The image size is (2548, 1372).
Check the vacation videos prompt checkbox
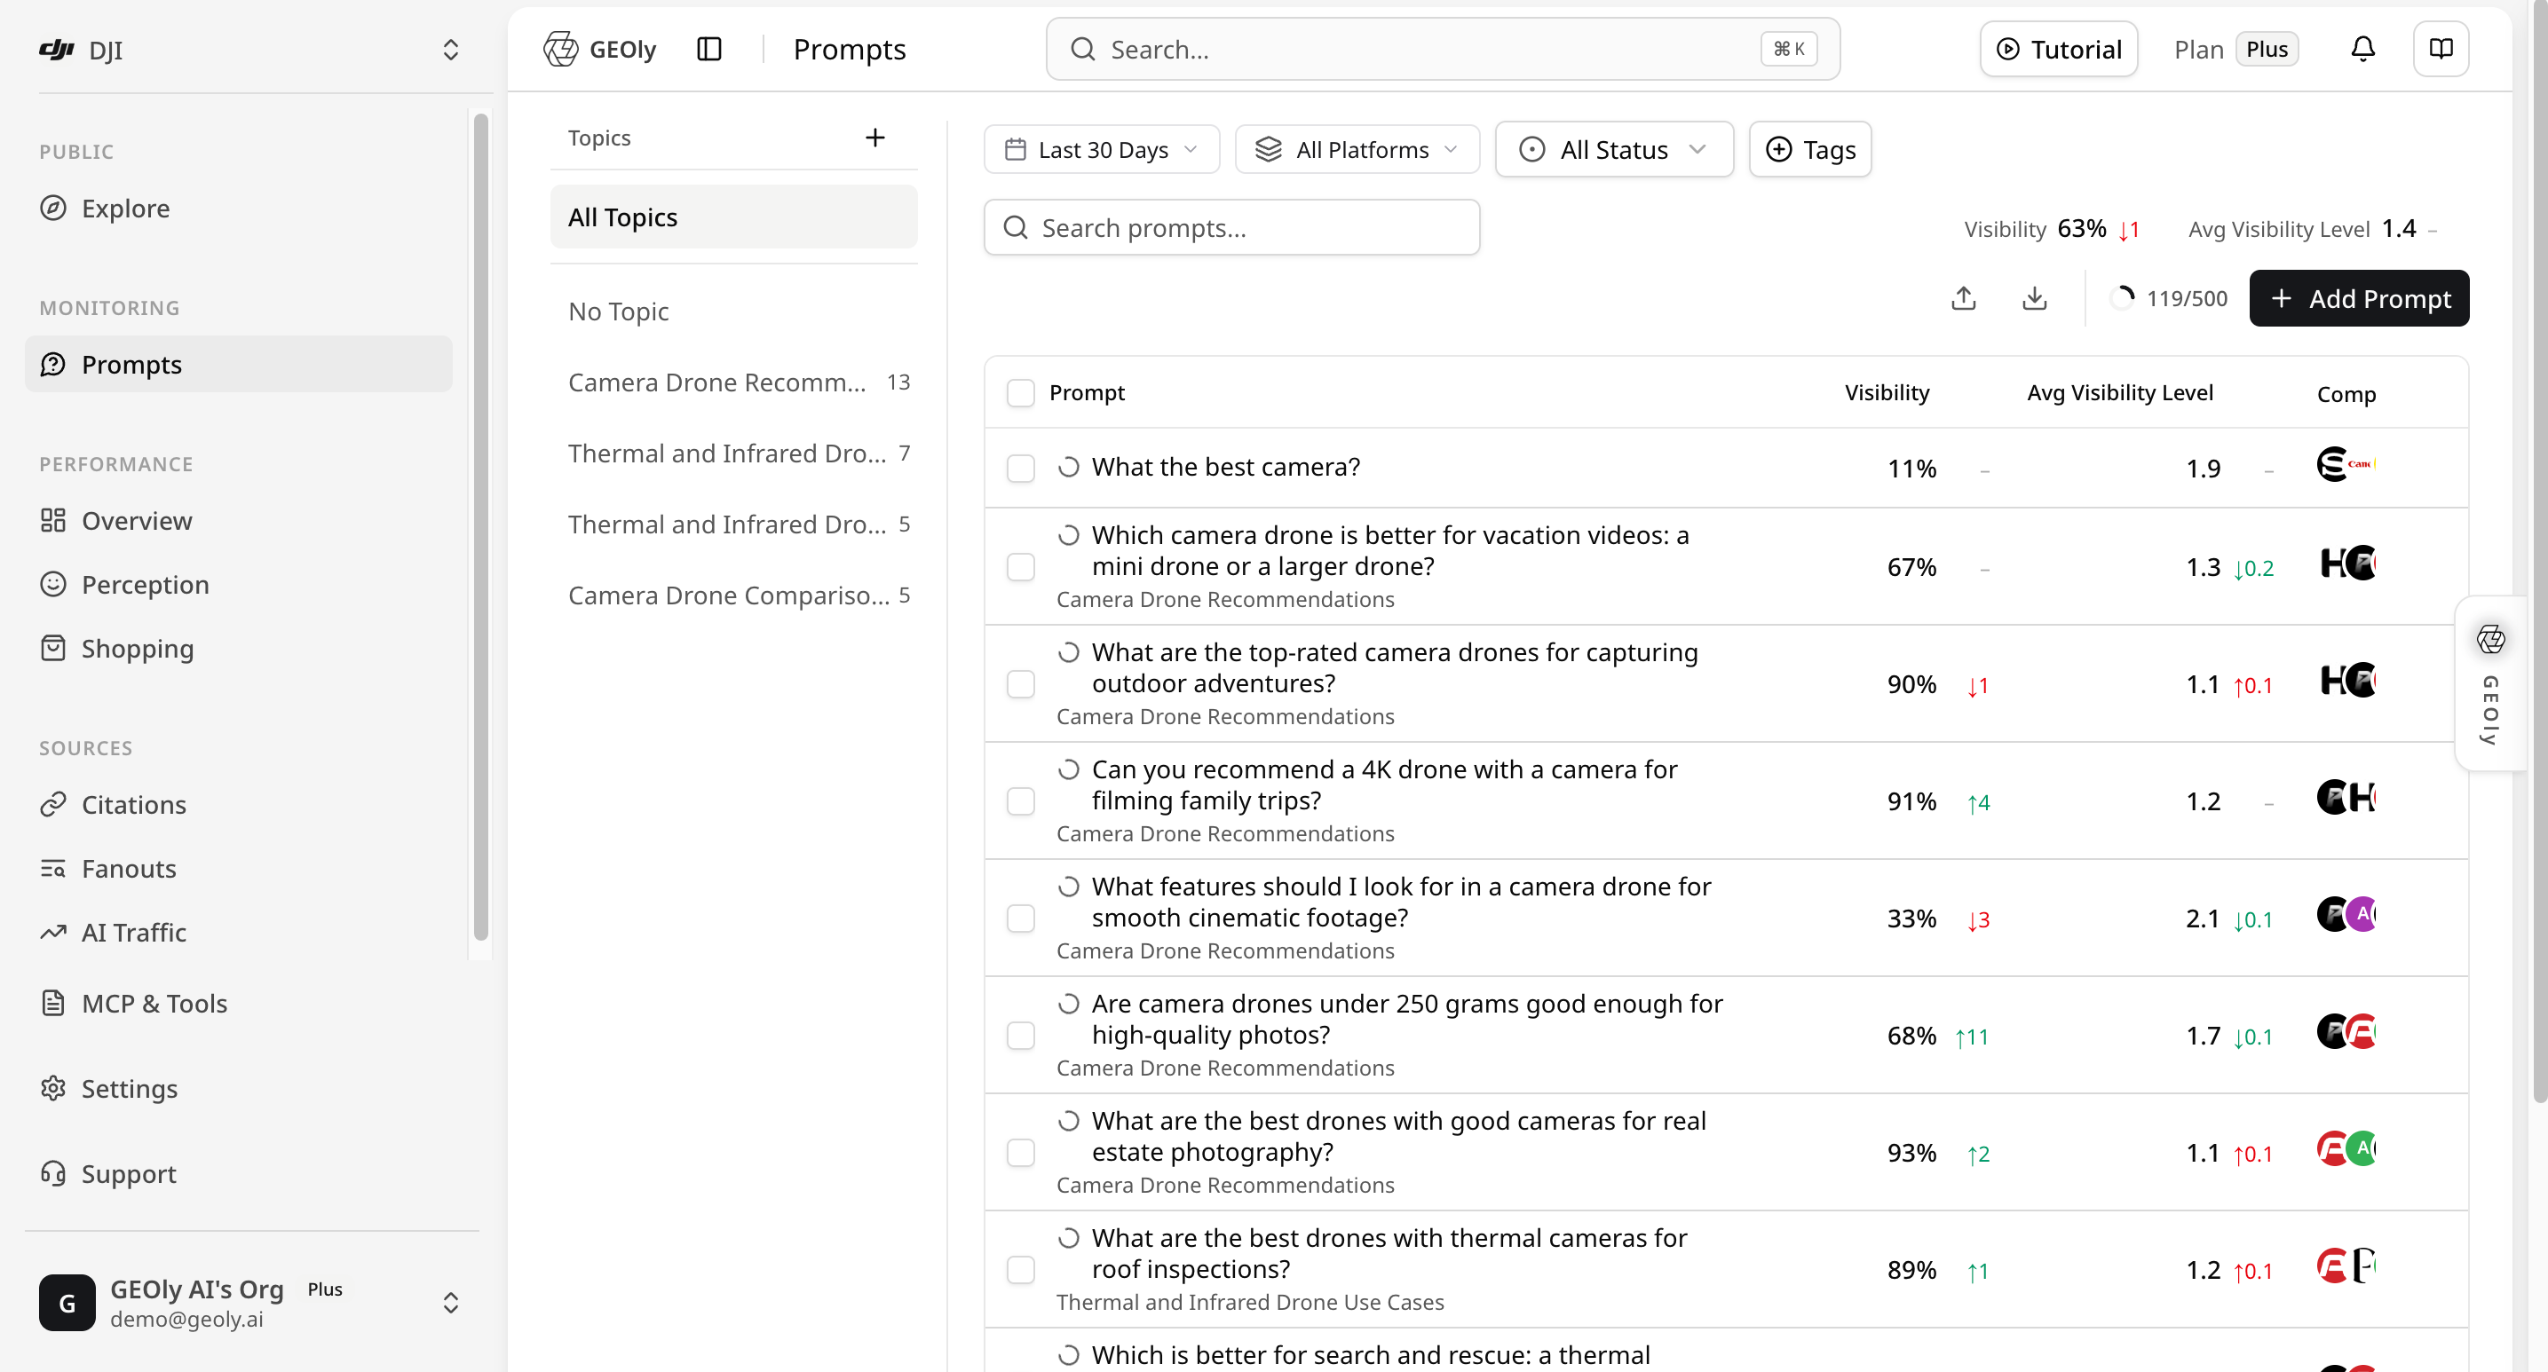tap(1020, 566)
